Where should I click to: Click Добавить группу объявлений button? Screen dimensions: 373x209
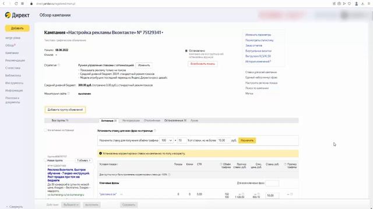point(65,110)
